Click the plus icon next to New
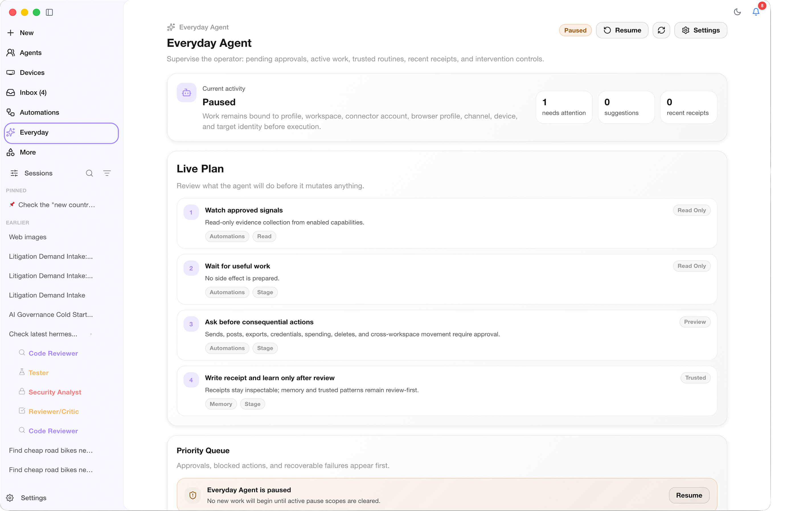This screenshot has width=791, height=511. pos(11,32)
